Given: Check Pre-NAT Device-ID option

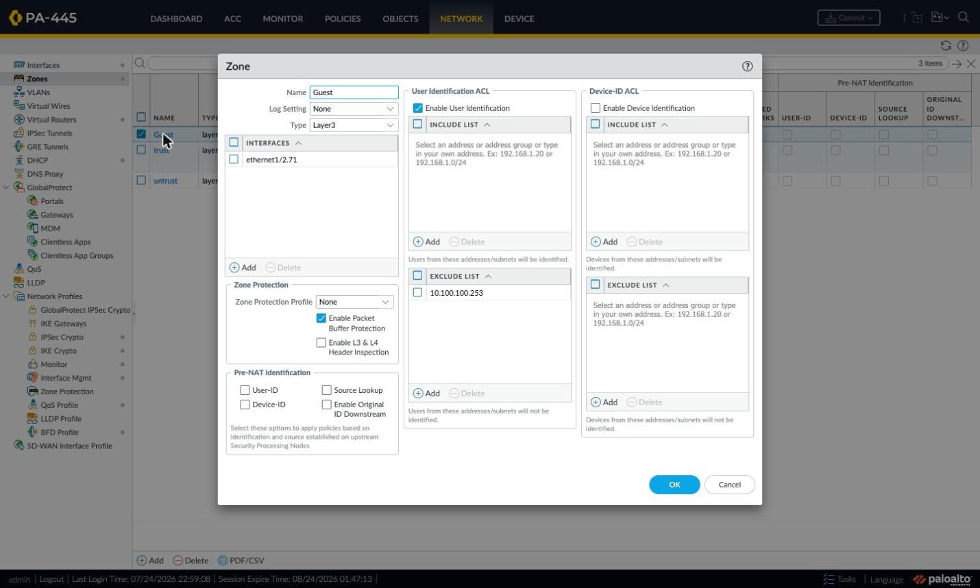Looking at the screenshot, I should coord(245,405).
